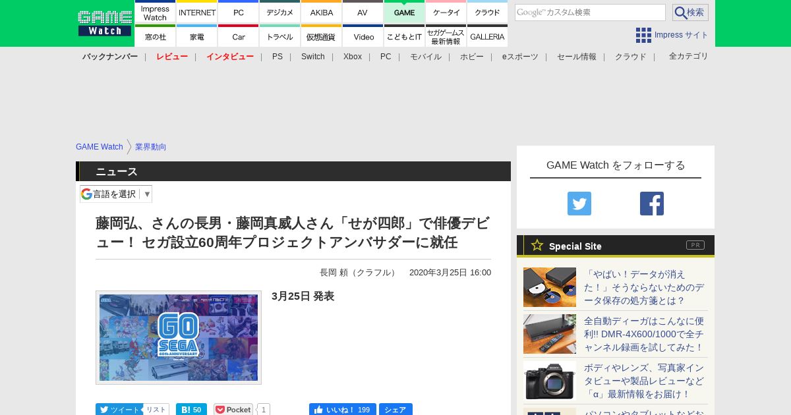Click GAME Watch breadcrumb link

tap(100, 147)
